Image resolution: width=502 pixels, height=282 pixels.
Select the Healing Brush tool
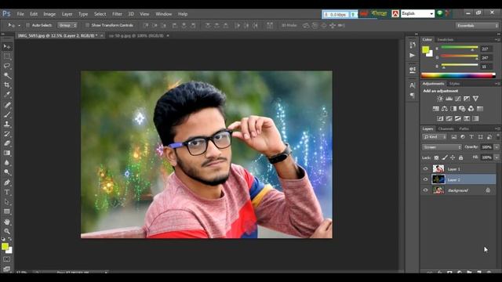[7, 105]
